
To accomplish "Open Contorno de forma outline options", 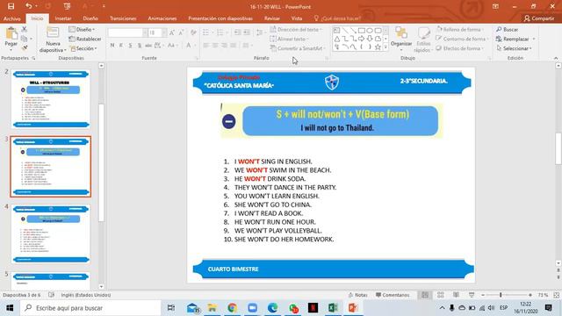I will click(461, 39).
